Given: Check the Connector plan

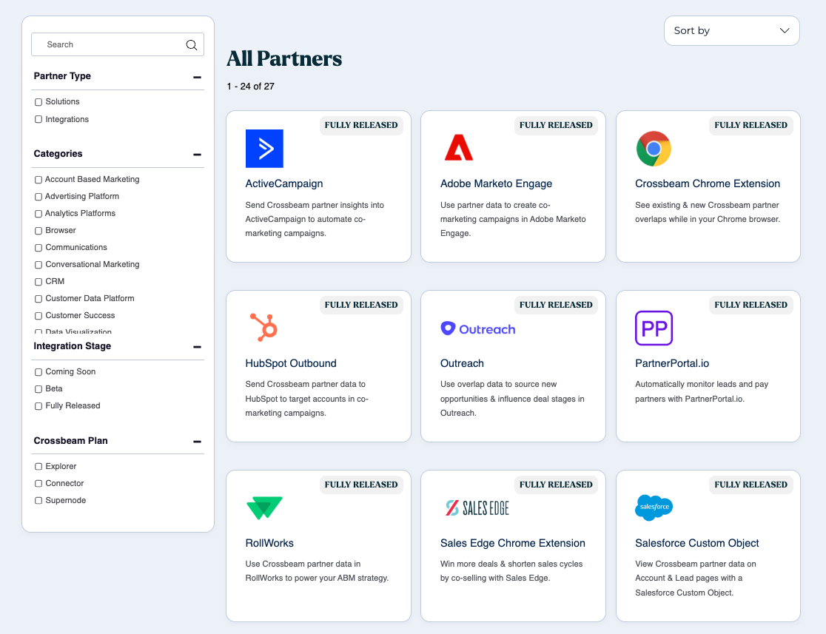Looking at the screenshot, I should point(38,483).
